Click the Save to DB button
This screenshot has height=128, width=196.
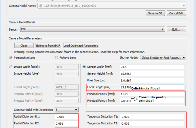[x=155, y=13]
